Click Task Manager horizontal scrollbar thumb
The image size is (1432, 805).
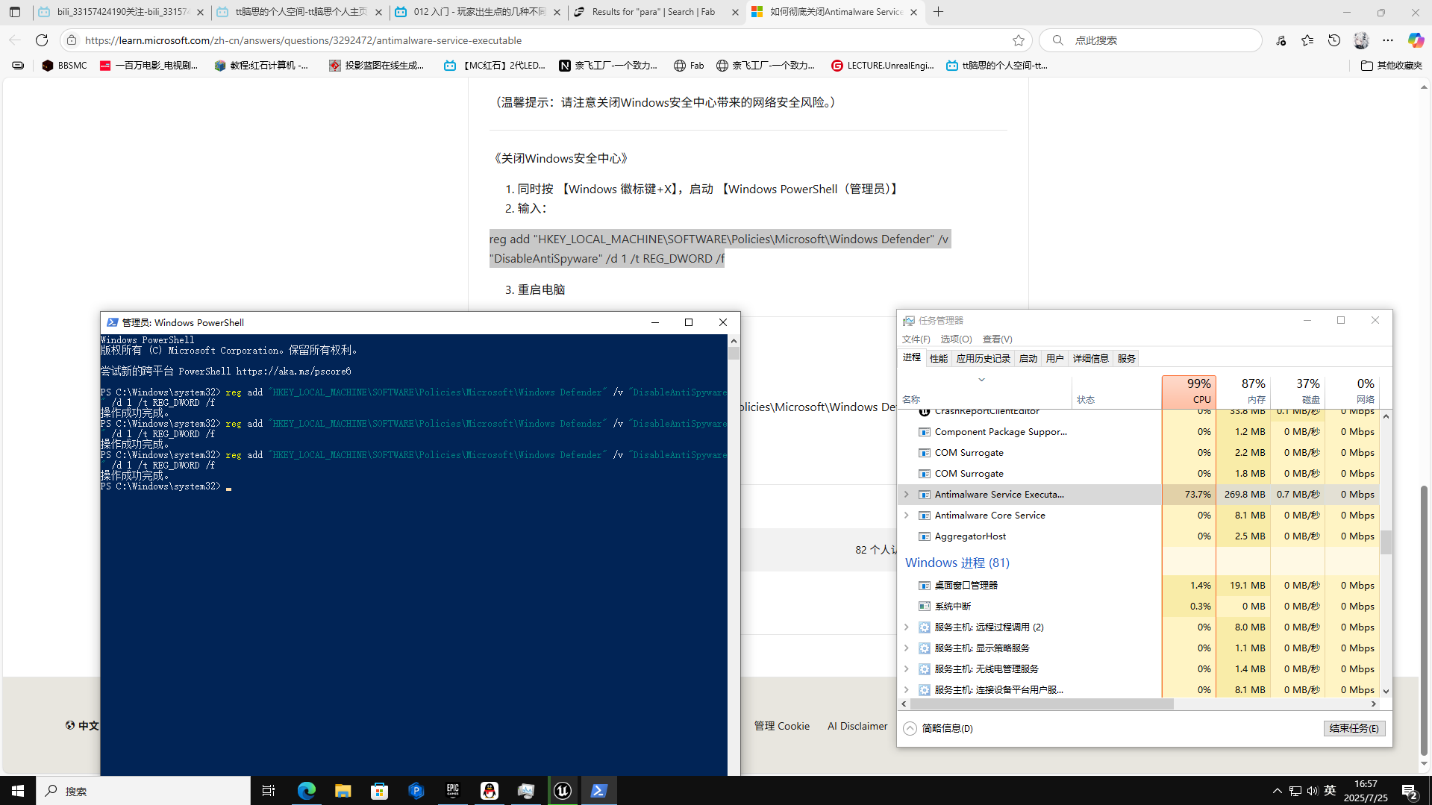1042,704
